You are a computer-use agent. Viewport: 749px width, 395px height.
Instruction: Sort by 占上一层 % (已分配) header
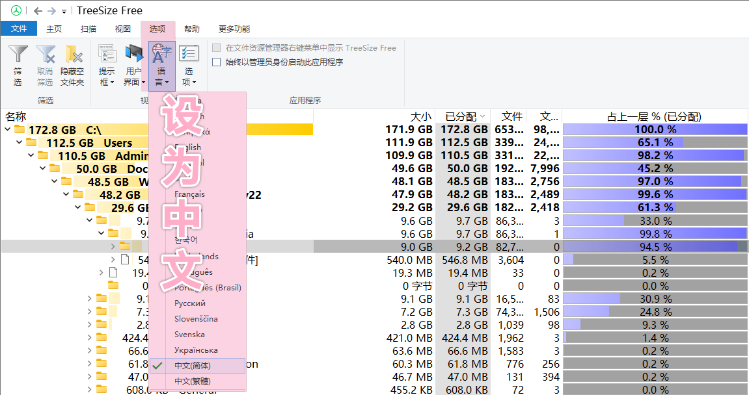(655, 116)
